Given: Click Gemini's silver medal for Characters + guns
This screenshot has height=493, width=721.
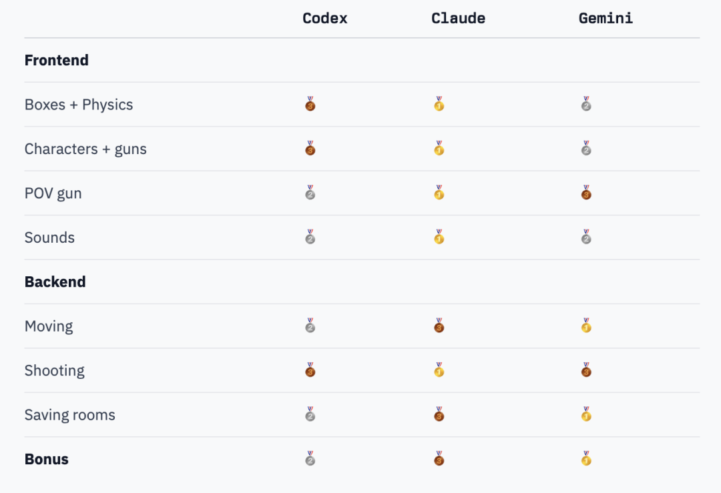Looking at the screenshot, I should pos(586,149).
